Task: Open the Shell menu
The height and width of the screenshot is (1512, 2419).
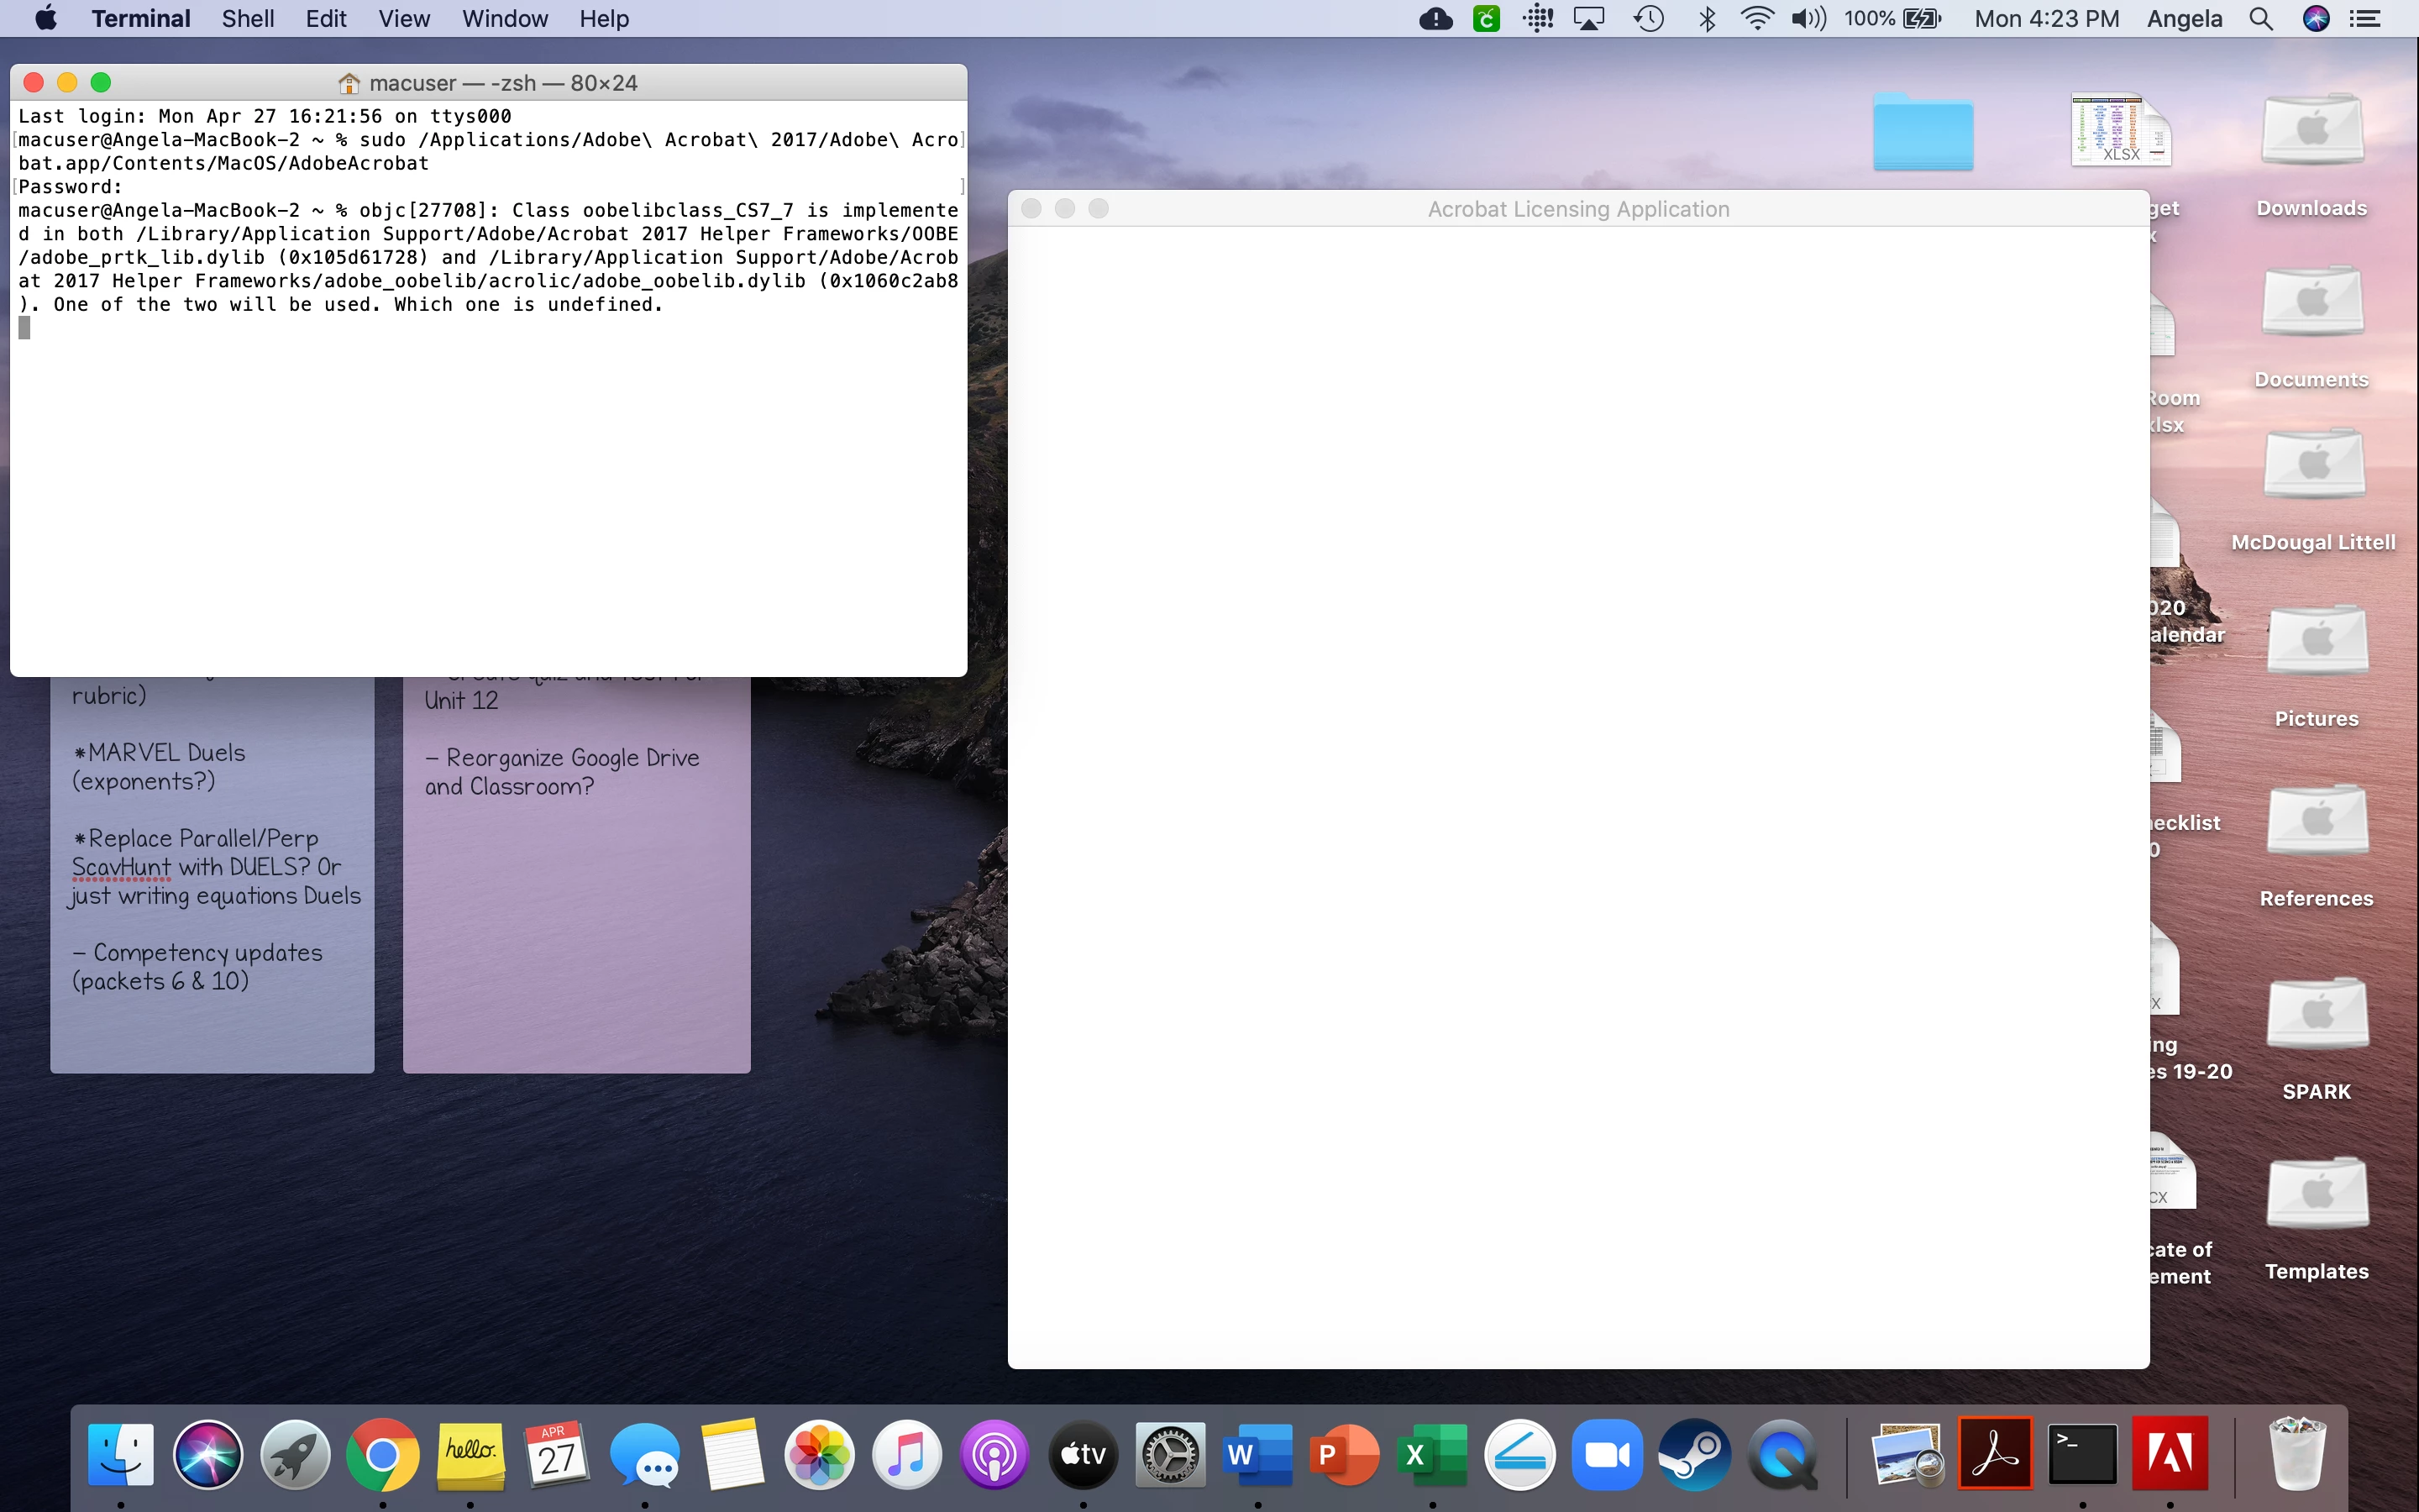Action: (247, 19)
